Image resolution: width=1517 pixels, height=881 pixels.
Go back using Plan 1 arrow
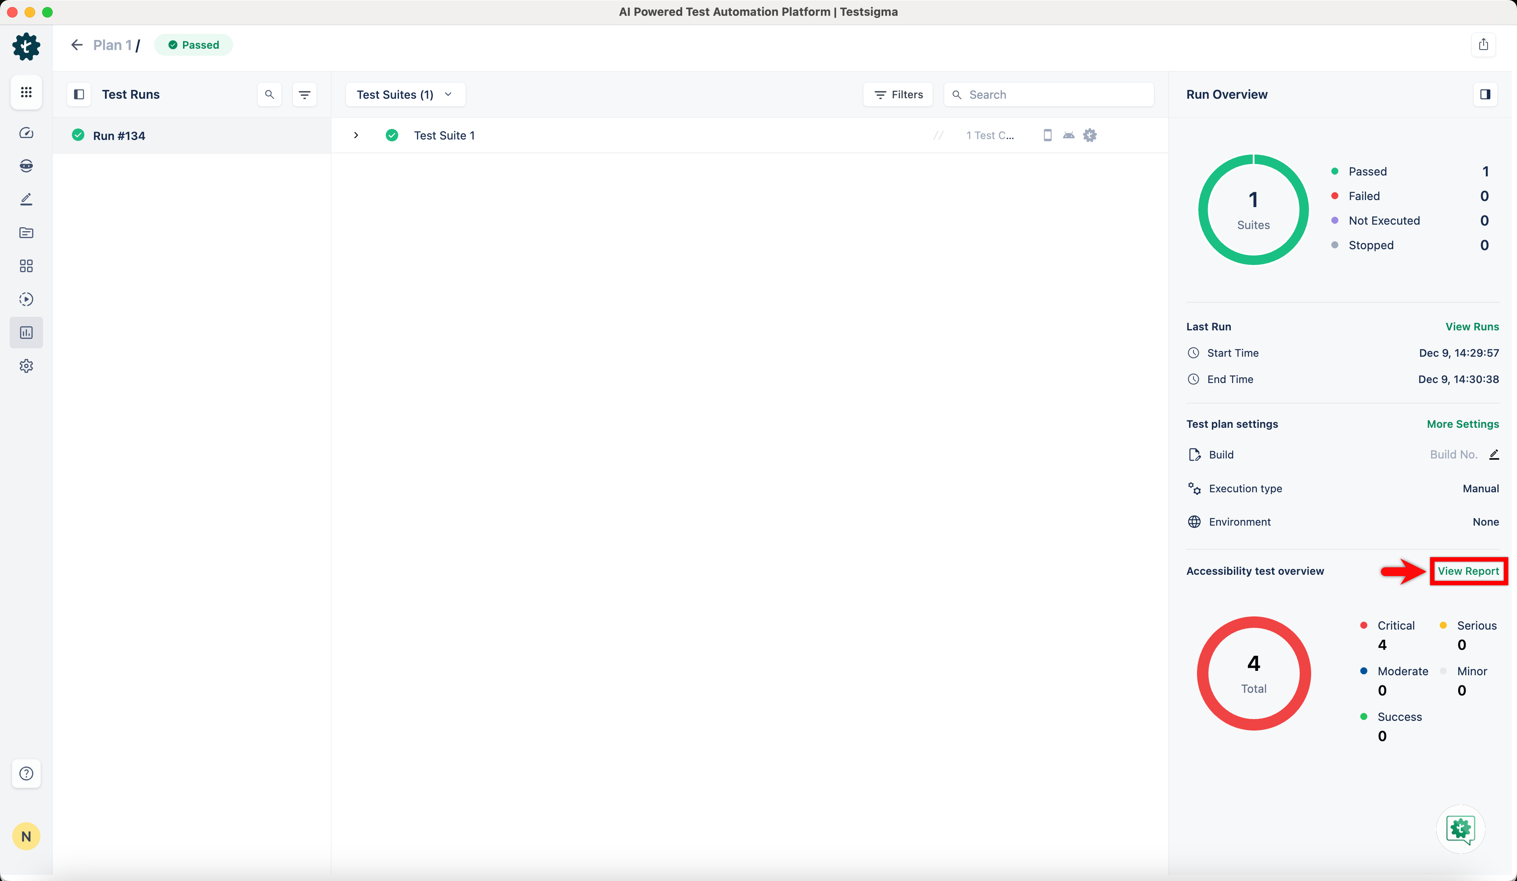[x=76, y=45]
